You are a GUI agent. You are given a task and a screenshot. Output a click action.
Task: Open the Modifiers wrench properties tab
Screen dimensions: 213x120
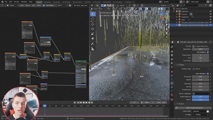pos(172,76)
